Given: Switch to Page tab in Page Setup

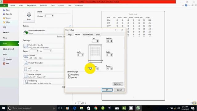Looking at the screenshot, I should 70,35.
